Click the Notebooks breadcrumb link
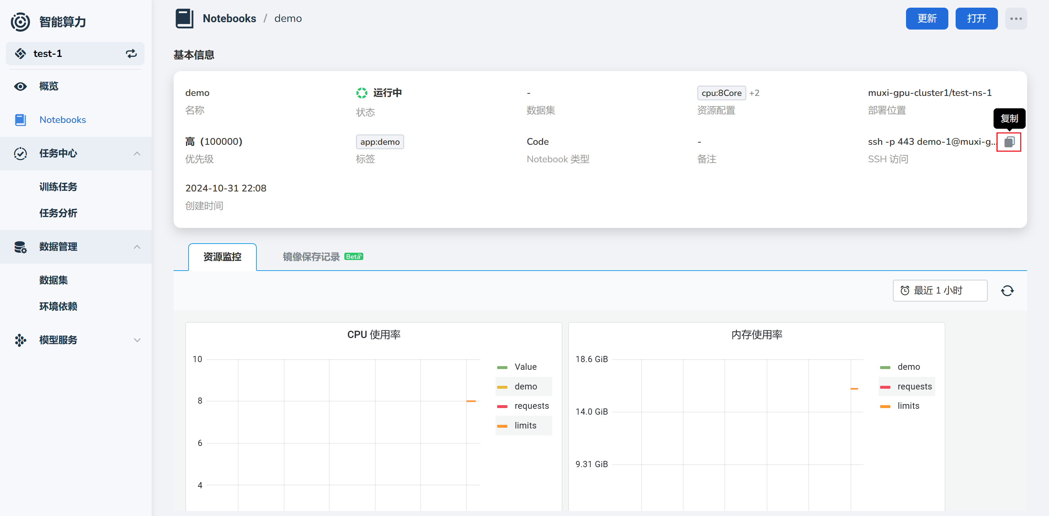Screen dimensions: 1049x516 pyautogui.click(x=229, y=19)
